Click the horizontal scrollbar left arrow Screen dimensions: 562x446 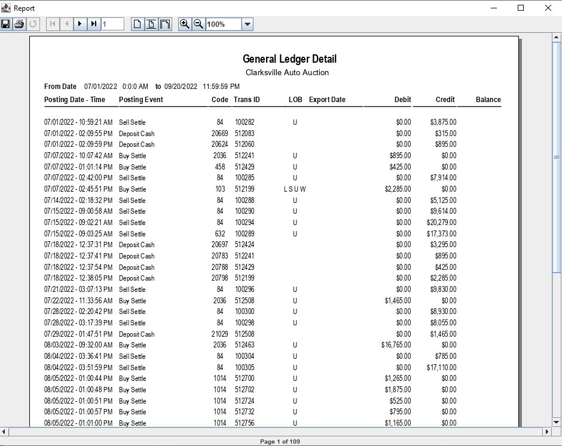5,432
